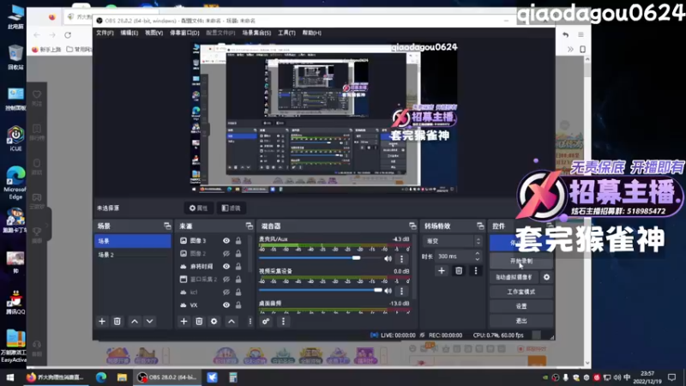Image resolution: width=686 pixels, height=386 pixels.
Task: Show the kcl source with its eye
Action: click(226, 292)
